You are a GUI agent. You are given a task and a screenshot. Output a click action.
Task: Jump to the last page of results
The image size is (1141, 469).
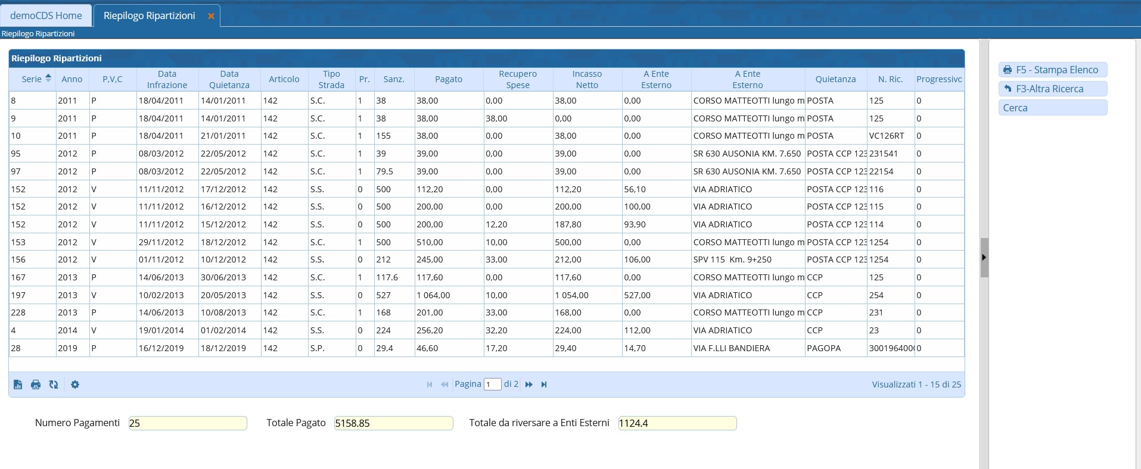coord(544,384)
